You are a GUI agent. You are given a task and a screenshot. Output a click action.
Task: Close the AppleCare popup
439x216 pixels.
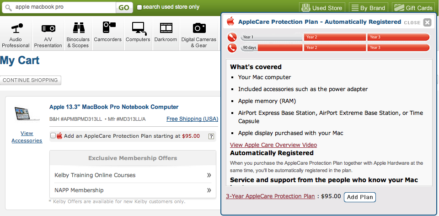click(x=427, y=22)
